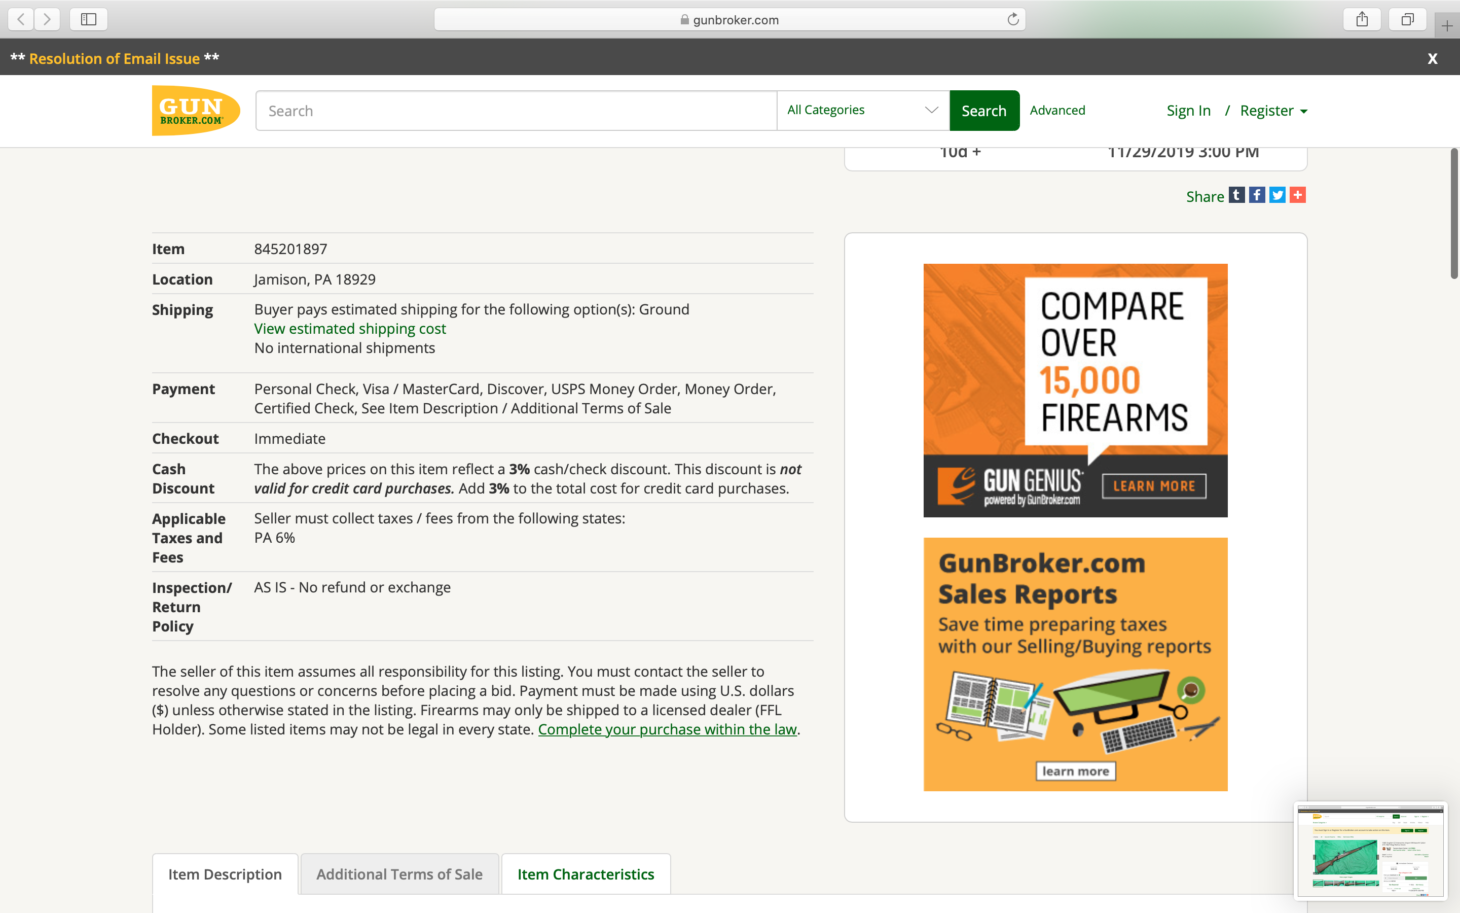Click the GunBroker.com logo

click(196, 111)
